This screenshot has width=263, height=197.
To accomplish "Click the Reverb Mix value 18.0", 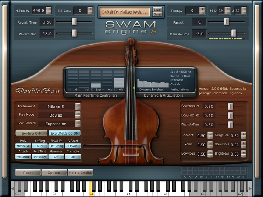I will (47, 34).
